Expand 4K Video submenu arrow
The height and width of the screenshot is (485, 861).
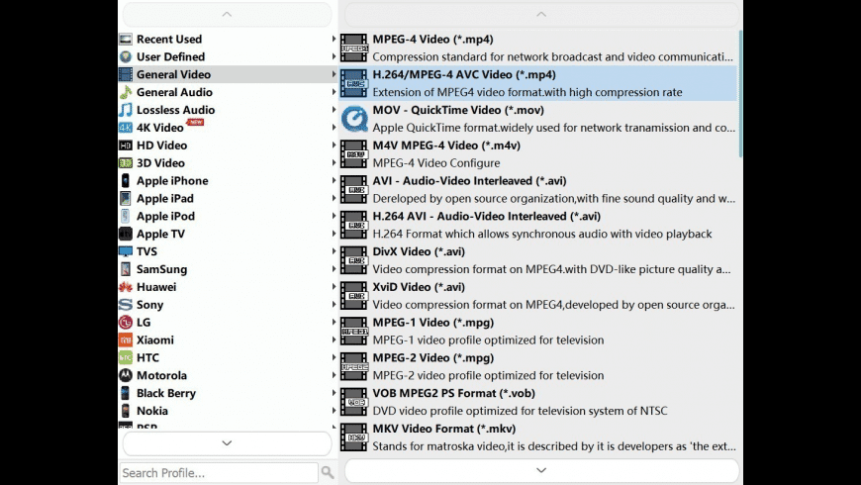tap(334, 128)
